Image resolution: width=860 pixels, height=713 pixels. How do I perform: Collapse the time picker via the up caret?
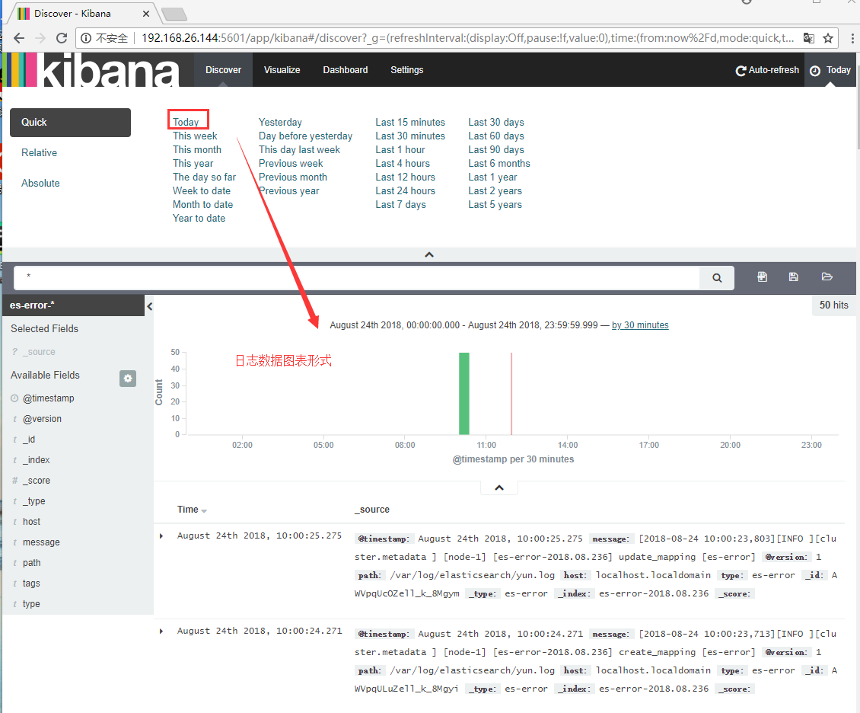tap(428, 254)
